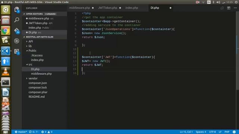
Task: Click Ln 15, Col 1 in status bar
Action: point(186,132)
